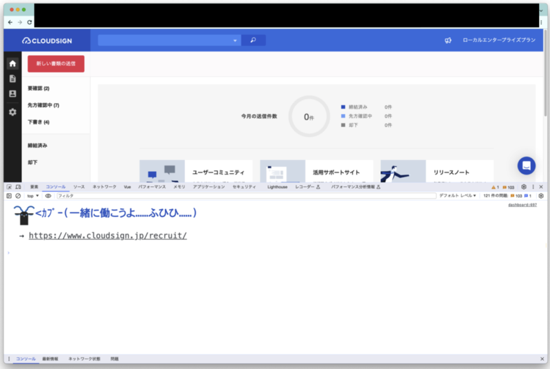
Task: Switch to the メモリ DevTools tab
Action: pos(179,187)
